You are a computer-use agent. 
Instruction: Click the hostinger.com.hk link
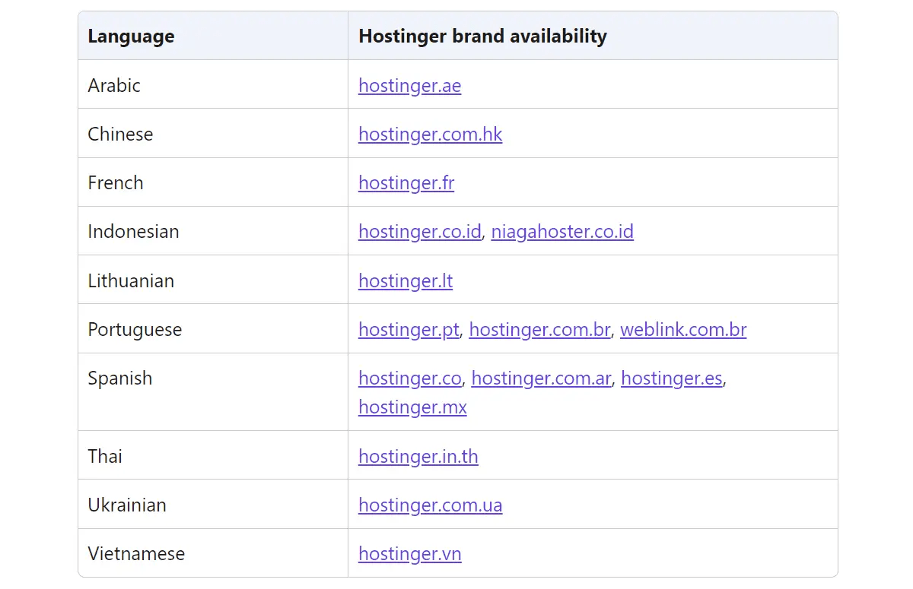[430, 135]
